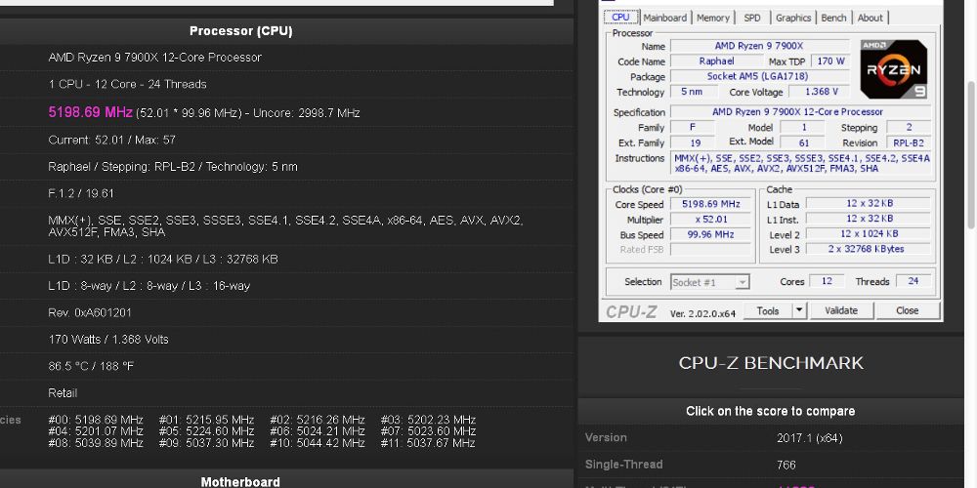This screenshot has width=977, height=488.
Task: Click the Motherboard section header
Action: pyautogui.click(x=240, y=482)
